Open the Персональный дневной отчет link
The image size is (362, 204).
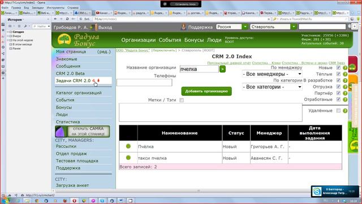(x=229, y=63)
